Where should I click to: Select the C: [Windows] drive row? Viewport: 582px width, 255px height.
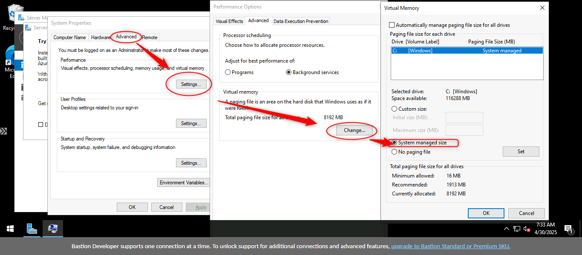click(467, 51)
